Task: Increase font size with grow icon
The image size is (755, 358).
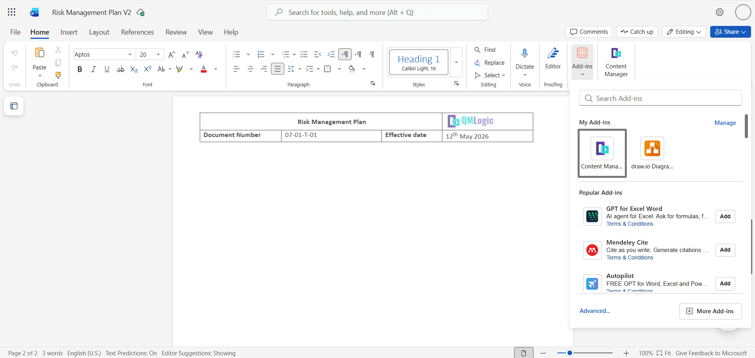Action: tap(171, 55)
